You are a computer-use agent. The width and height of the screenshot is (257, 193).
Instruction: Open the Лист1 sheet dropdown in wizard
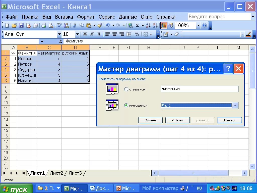click(x=235, y=105)
